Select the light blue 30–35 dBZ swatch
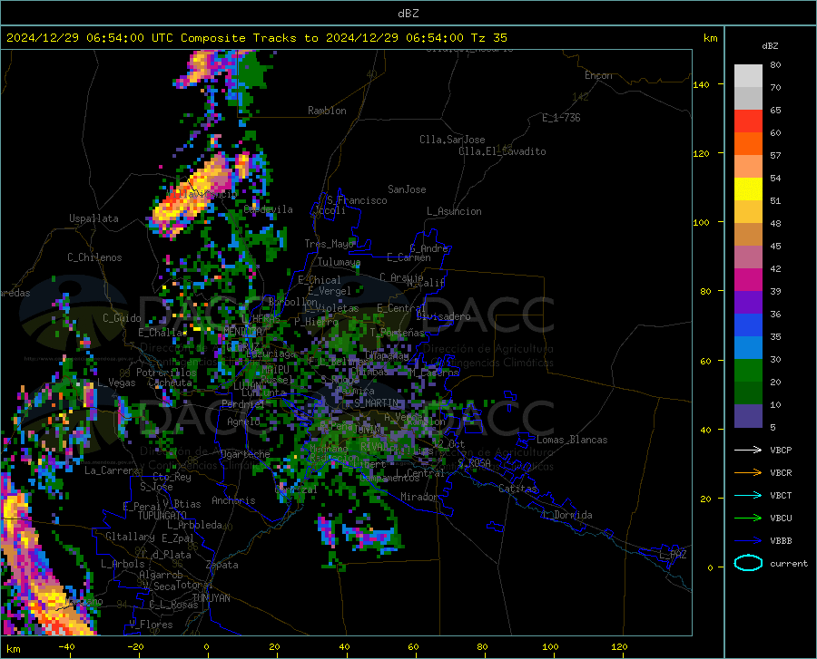The width and height of the screenshot is (817, 659). pyautogui.click(x=748, y=348)
